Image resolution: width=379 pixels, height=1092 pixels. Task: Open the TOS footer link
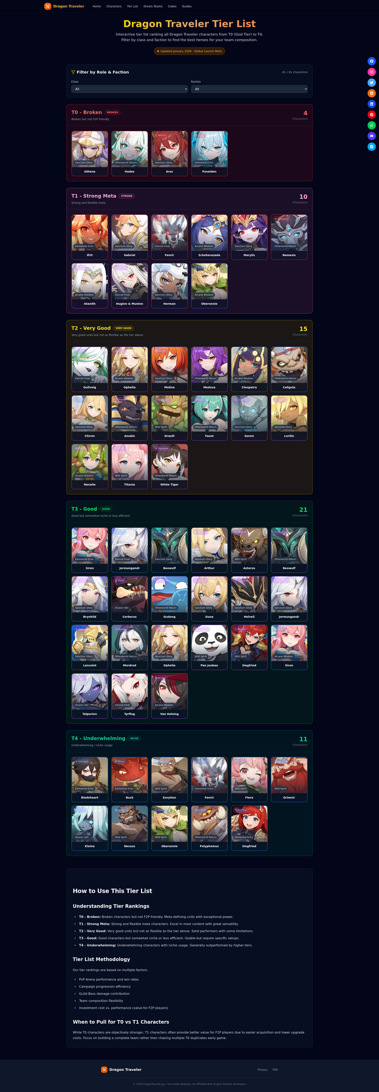tap(275, 1069)
